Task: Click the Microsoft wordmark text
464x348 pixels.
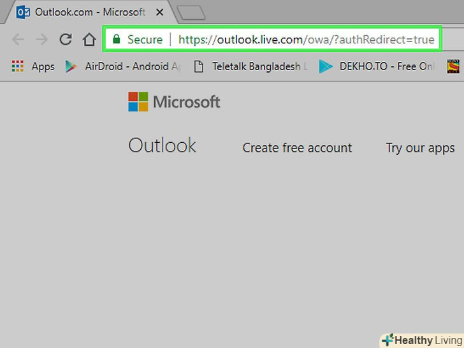Action: 186,102
